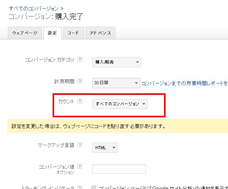The image size is (228, 189).
Task: Switch to the コード tab
Action: (x=73, y=33)
